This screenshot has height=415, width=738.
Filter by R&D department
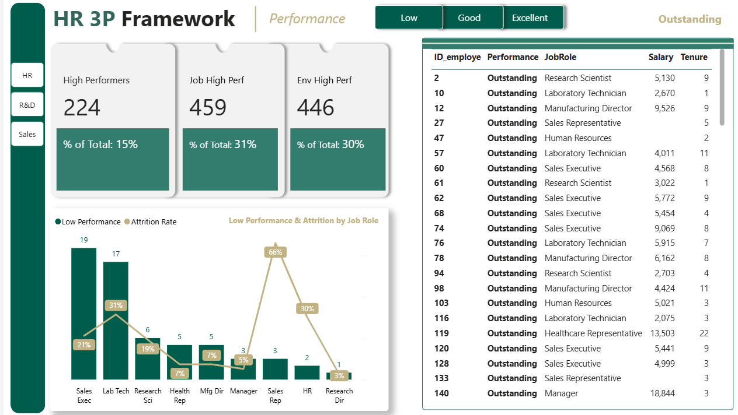pos(27,105)
